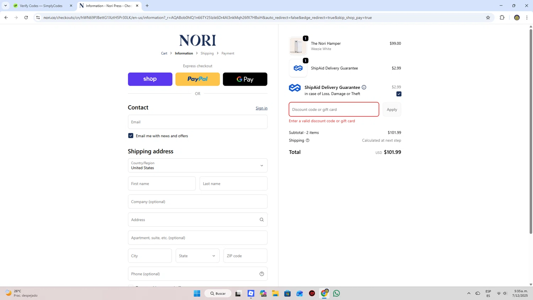Select Information in the breadcrumb
Screen dimensions: 533x300
tap(184, 53)
